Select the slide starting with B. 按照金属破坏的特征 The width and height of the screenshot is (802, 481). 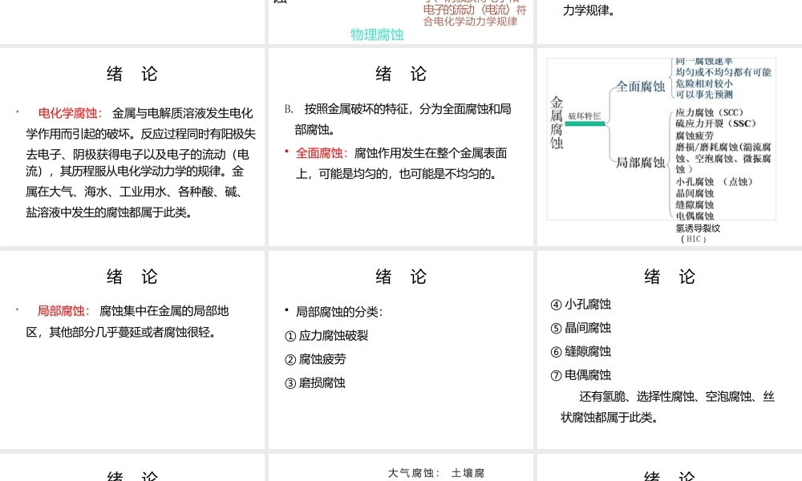(x=400, y=147)
